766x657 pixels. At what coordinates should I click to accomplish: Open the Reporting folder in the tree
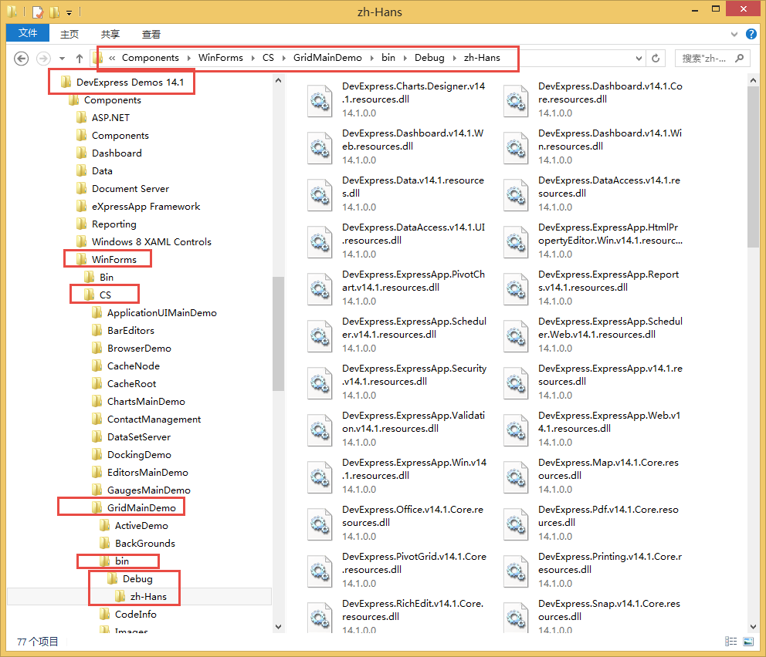click(114, 224)
